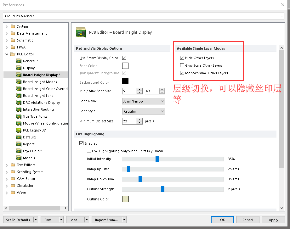Click the Initial Intensity slider handle
Screen dimensions: 290x229
point(157,159)
